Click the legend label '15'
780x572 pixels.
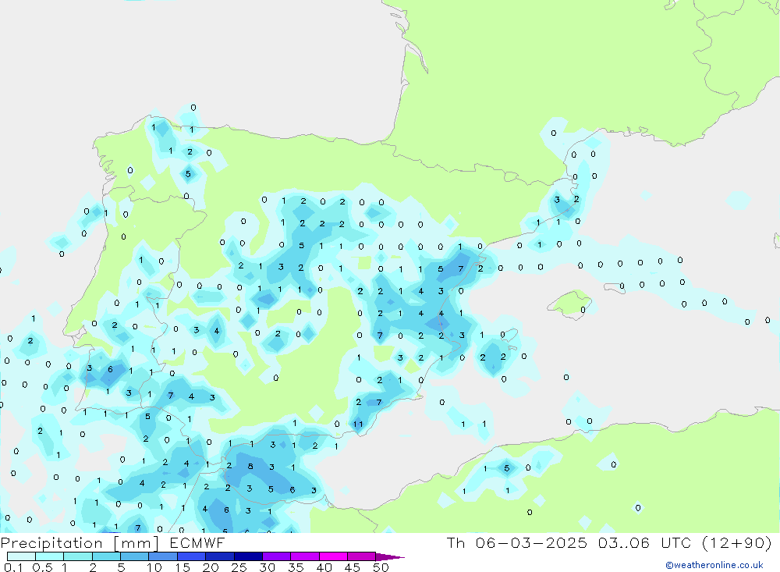(x=183, y=567)
